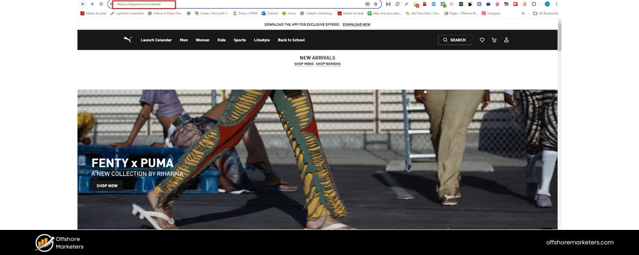
Task: Bookmark page with the star icon
Action: click(375, 4)
